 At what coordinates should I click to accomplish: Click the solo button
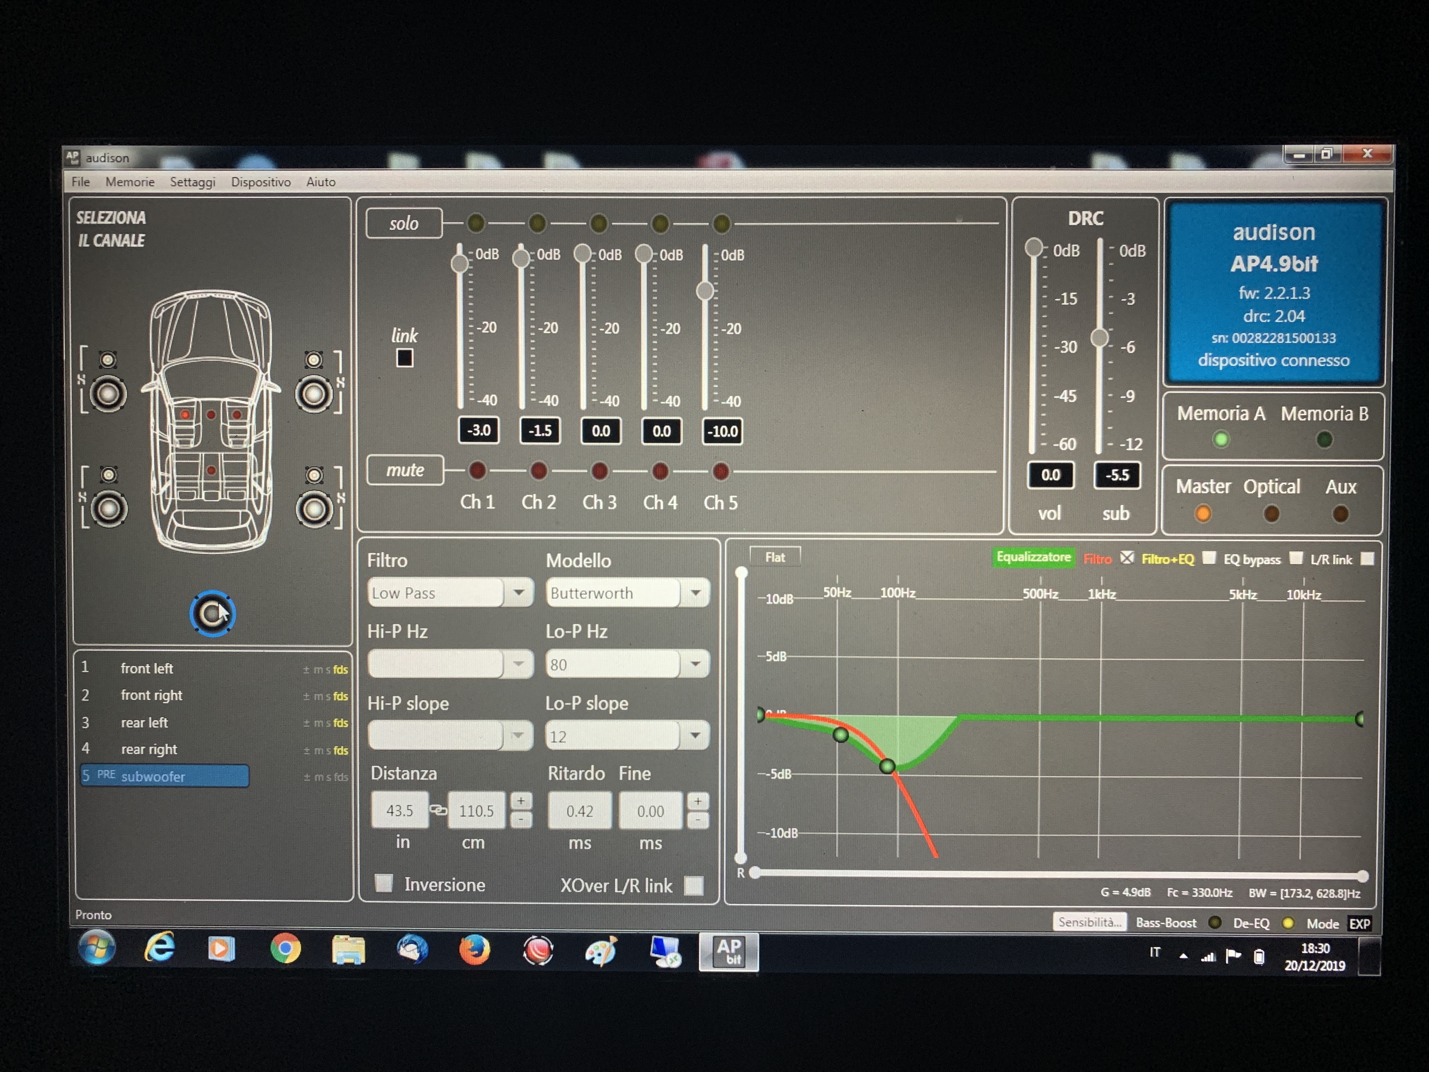pyautogui.click(x=404, y=223)
